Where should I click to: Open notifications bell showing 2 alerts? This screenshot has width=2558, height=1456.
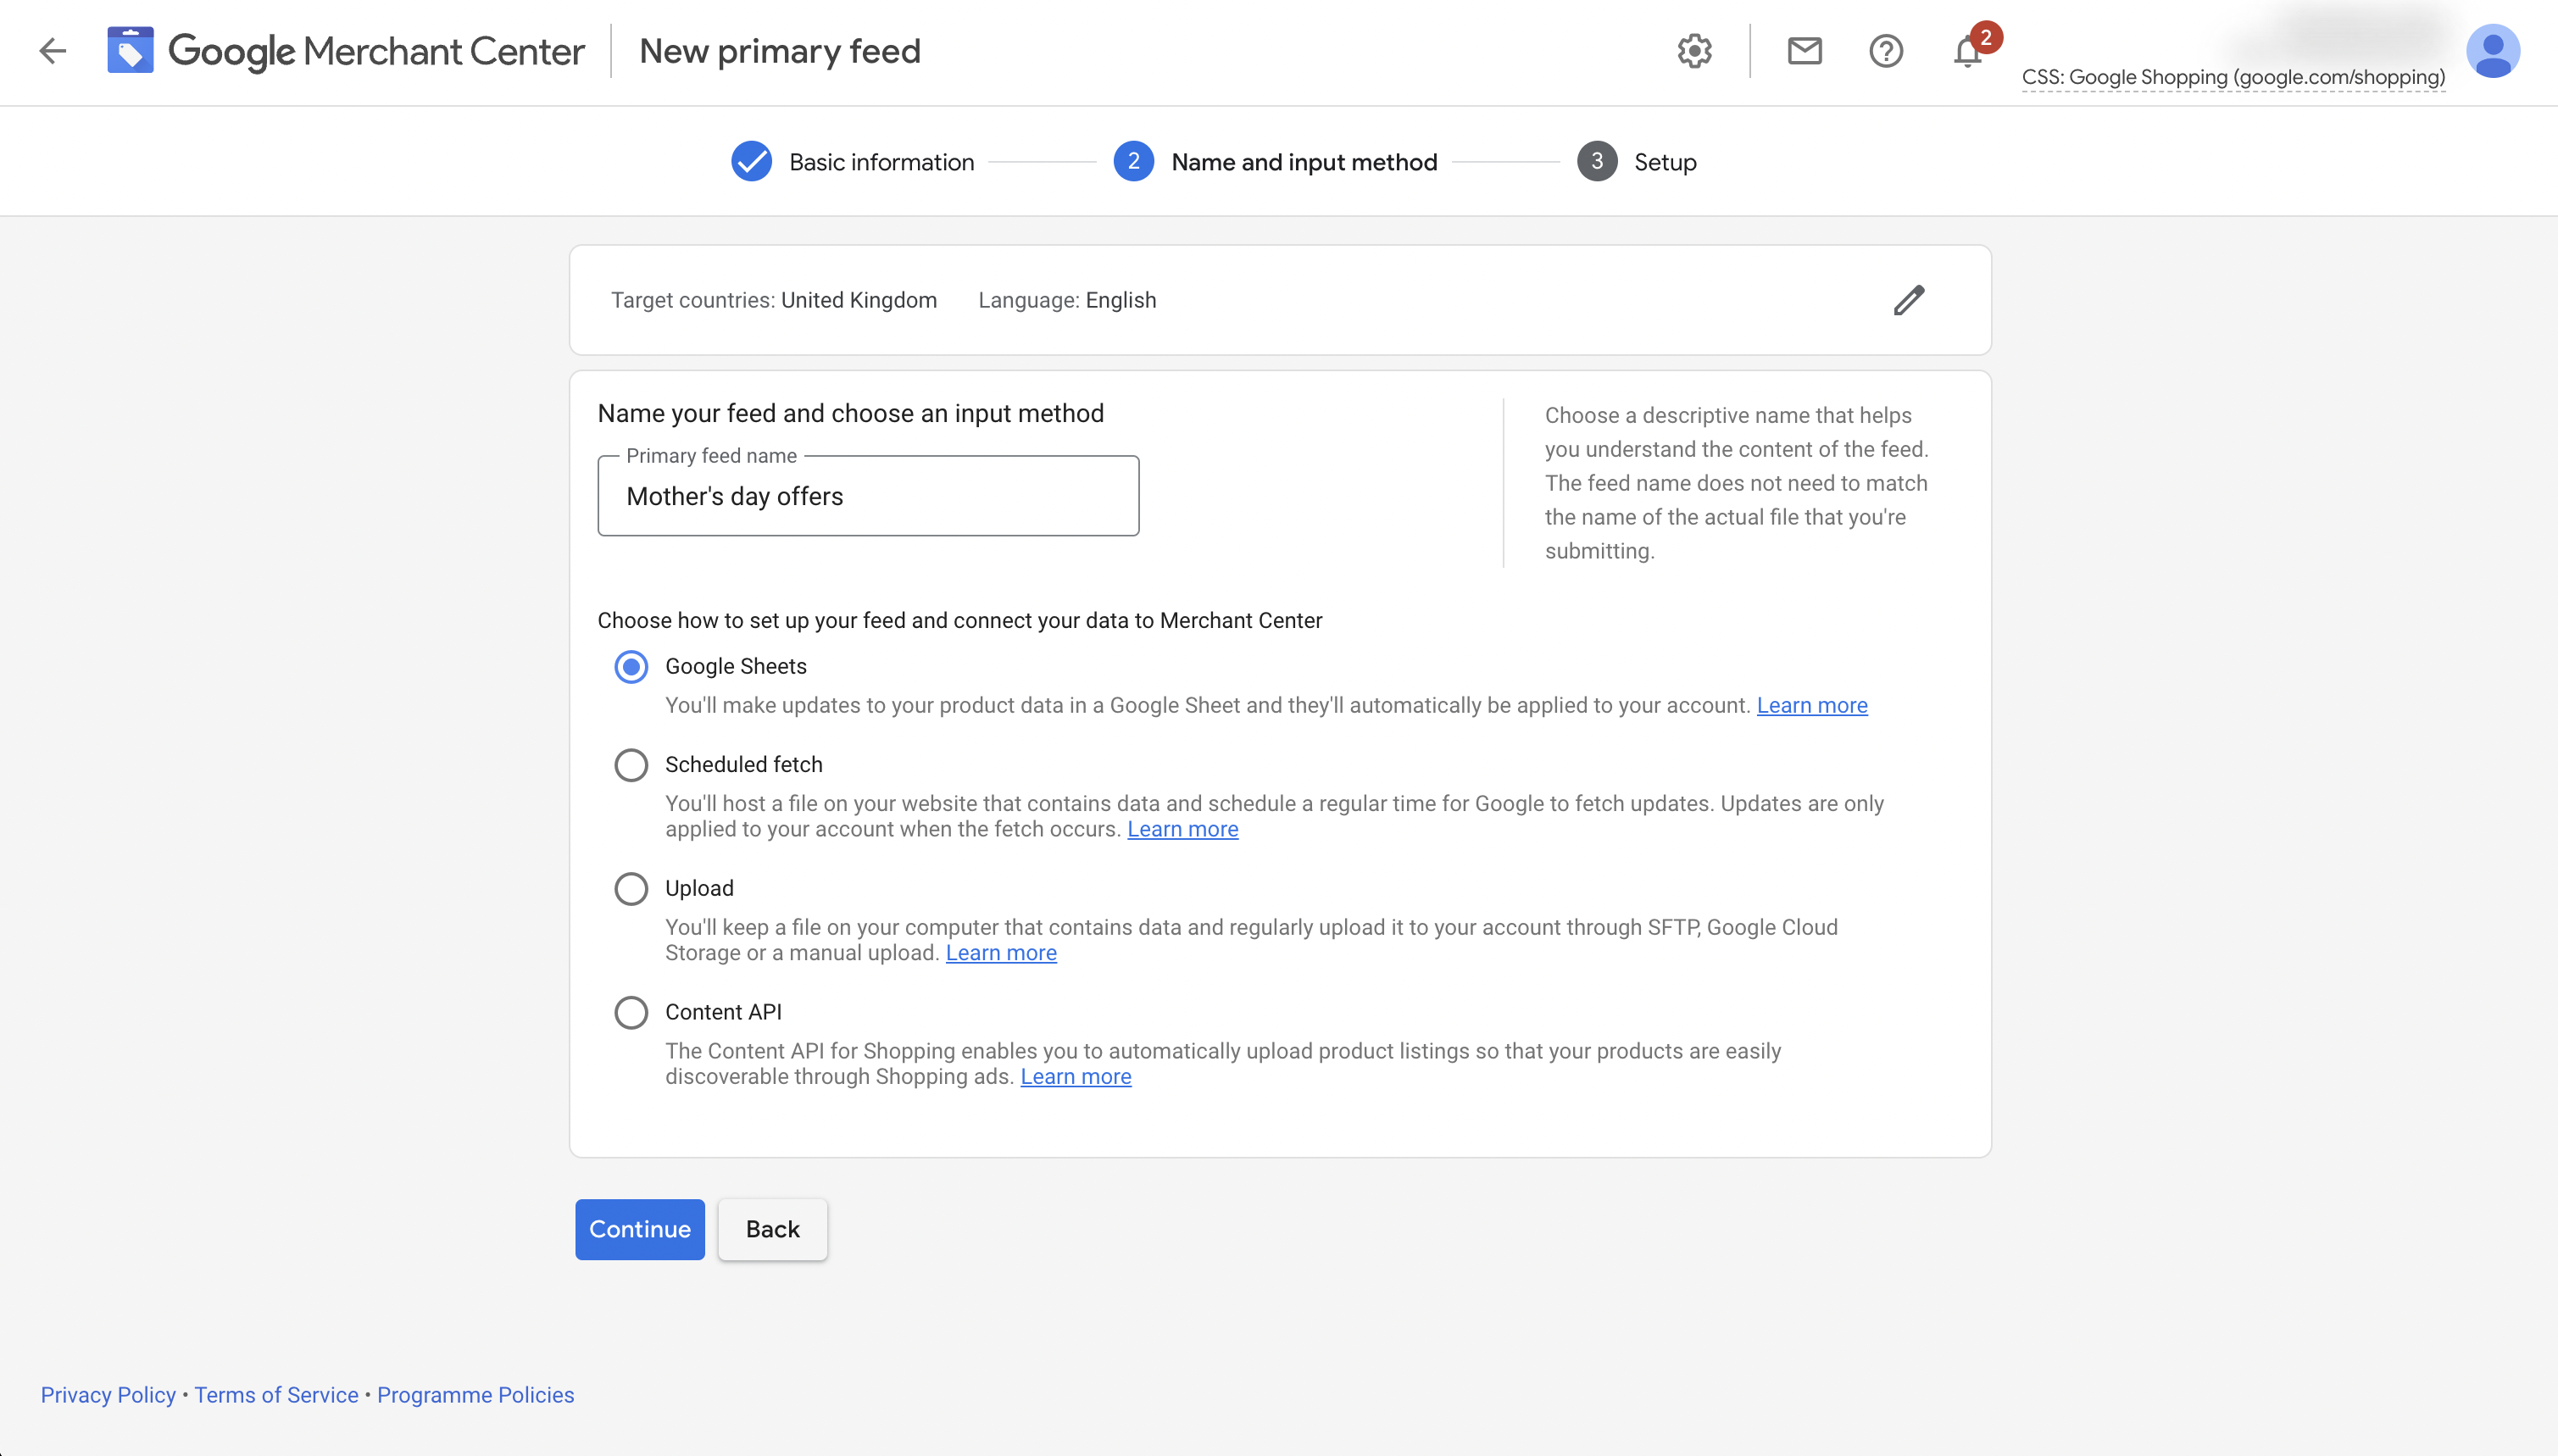1967,50
